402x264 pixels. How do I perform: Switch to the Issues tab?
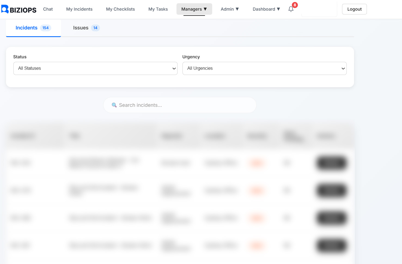pyautogui.click(x=81, y=28)
